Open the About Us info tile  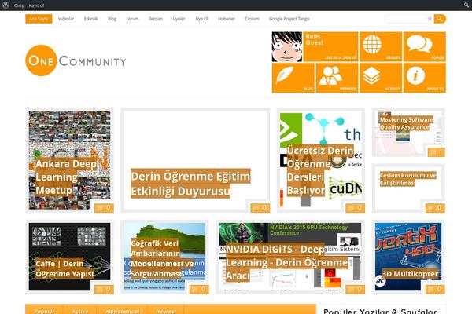point(425,78)
